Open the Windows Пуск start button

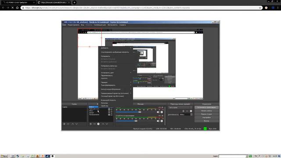(4, 156)
